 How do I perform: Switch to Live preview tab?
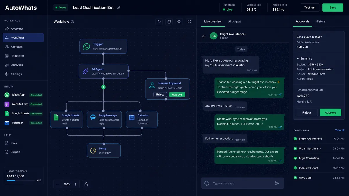[x=213, y=21]
